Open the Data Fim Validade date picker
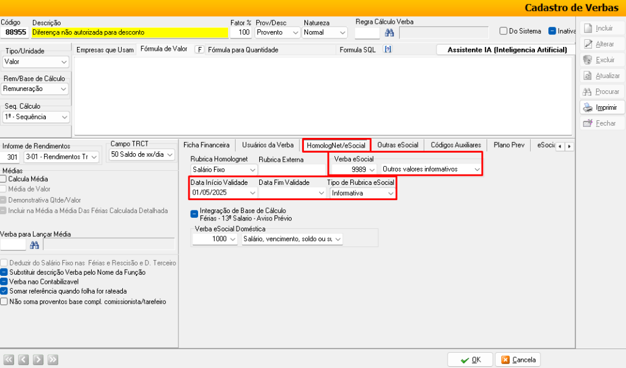This screenshot has width=626, height=368. [x=322, y=193]
